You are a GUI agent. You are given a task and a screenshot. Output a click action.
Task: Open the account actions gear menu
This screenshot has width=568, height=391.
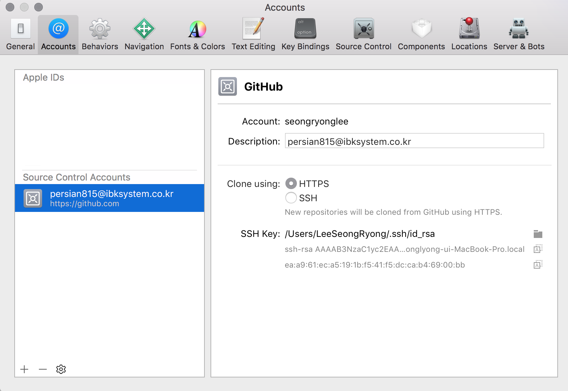pyautogui.click(x=61, y=369)
